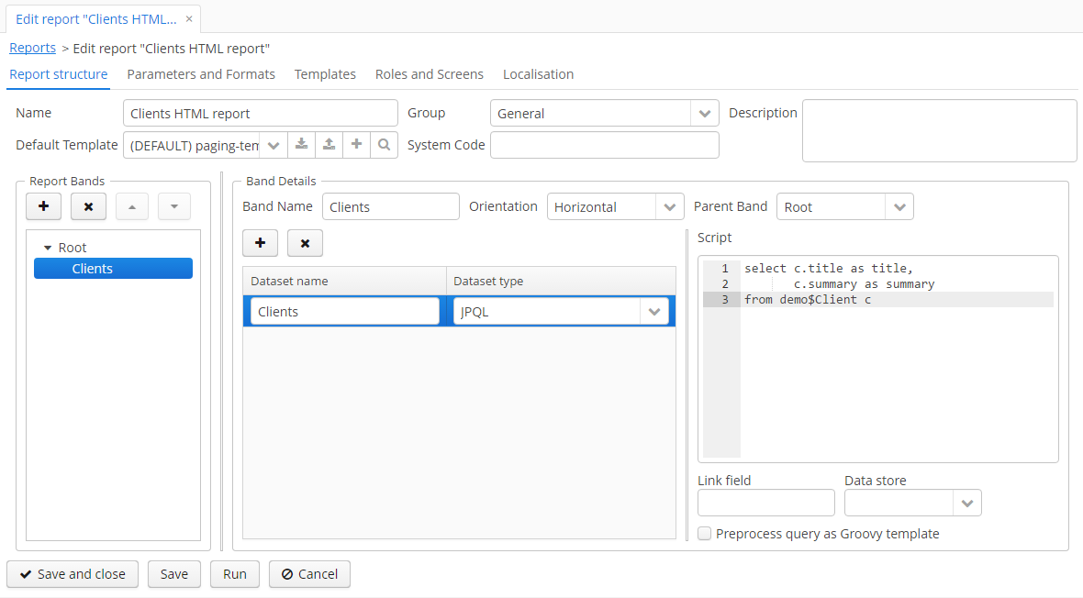Click the Link field input
This screenshot has height=598, width=1083.
[765, 503]
